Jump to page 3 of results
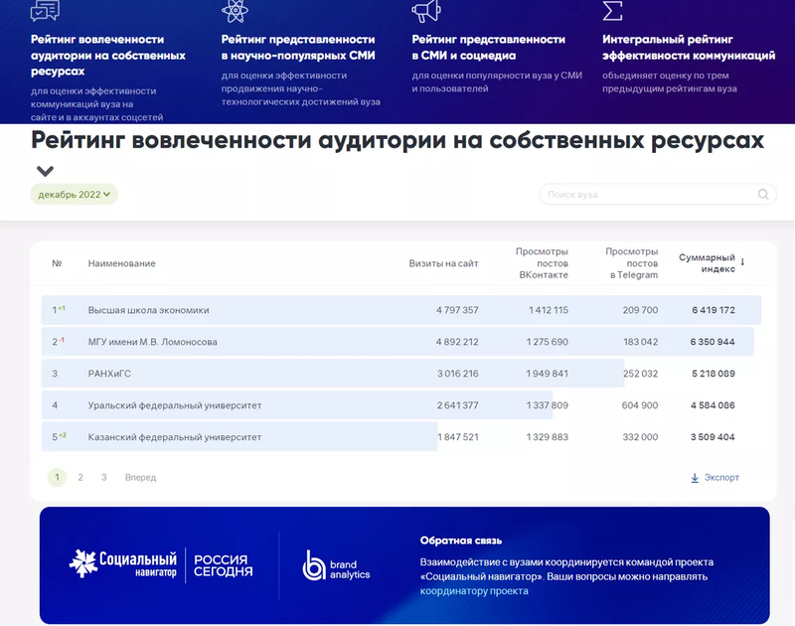The width and height of the screenshot is (795, 626). 103,478
